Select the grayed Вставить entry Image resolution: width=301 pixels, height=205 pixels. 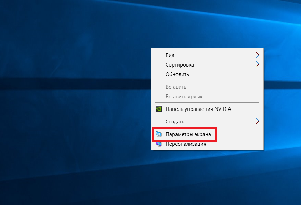(x=207, y=87)
